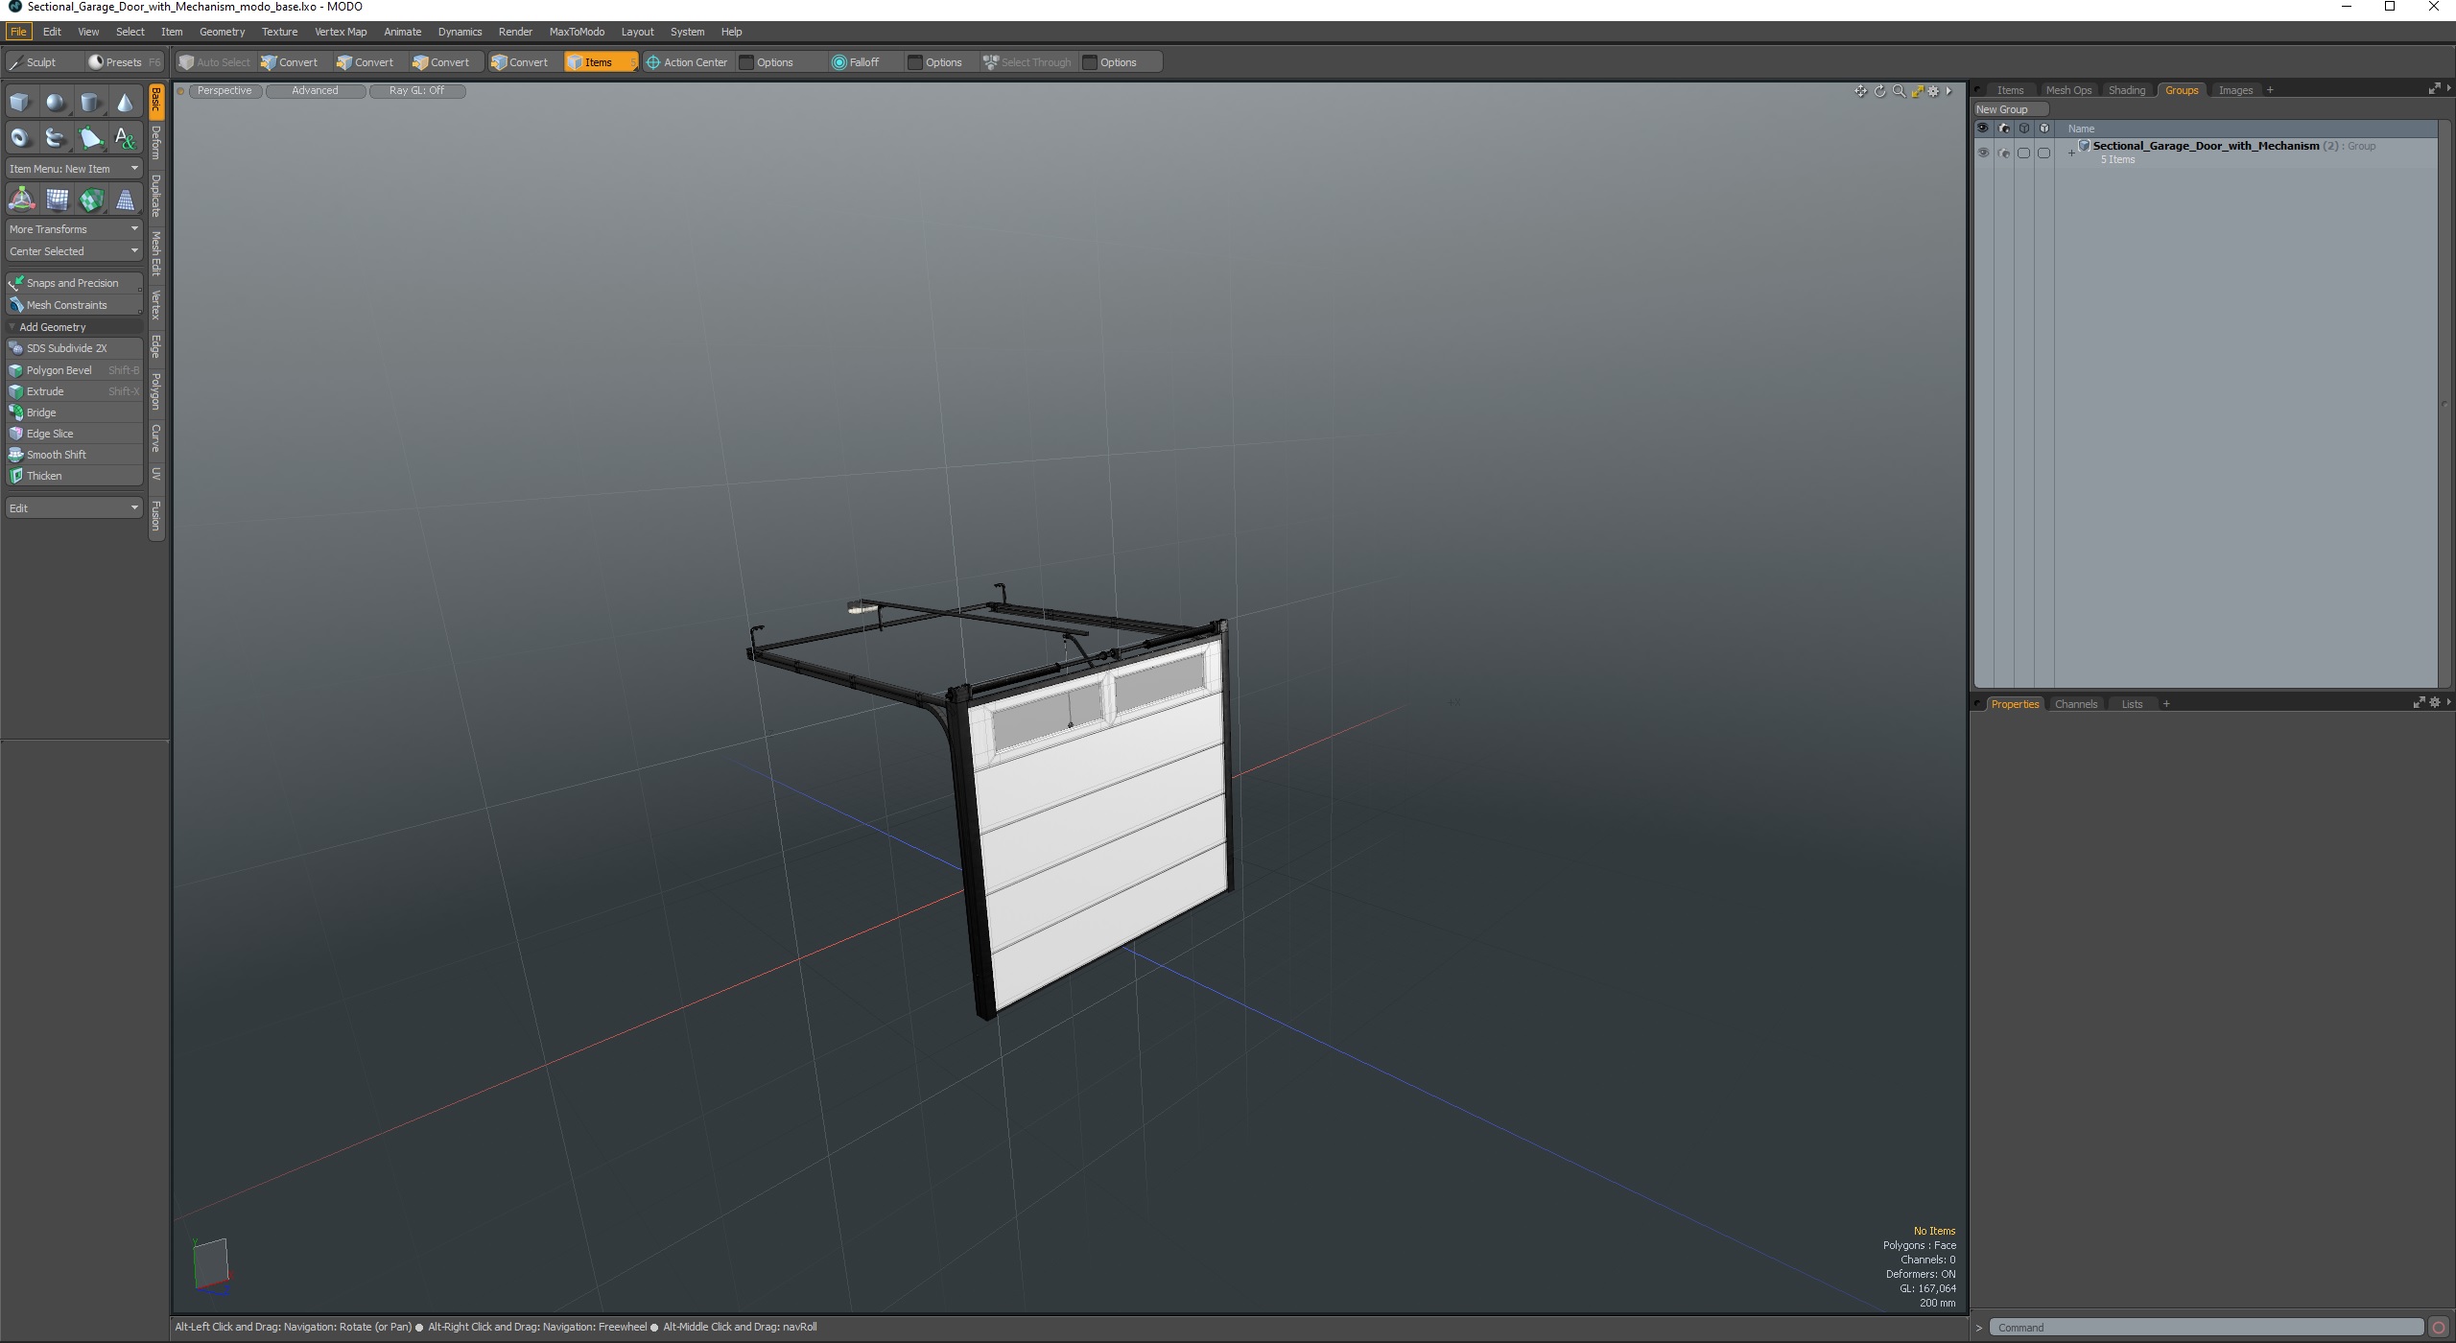Image resolution: width=2456 pixels, height=1343 pixels.
Task: Open the Ray GL: Off dropdown
Action: 416,91
